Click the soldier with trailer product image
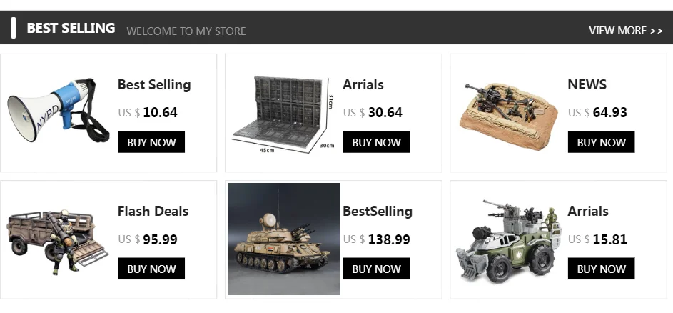The width and height of the screenshot is (673, 313). (57, 239)
